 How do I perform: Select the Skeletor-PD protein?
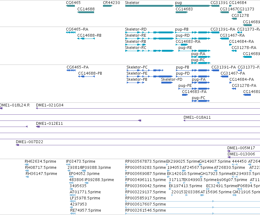167,83
